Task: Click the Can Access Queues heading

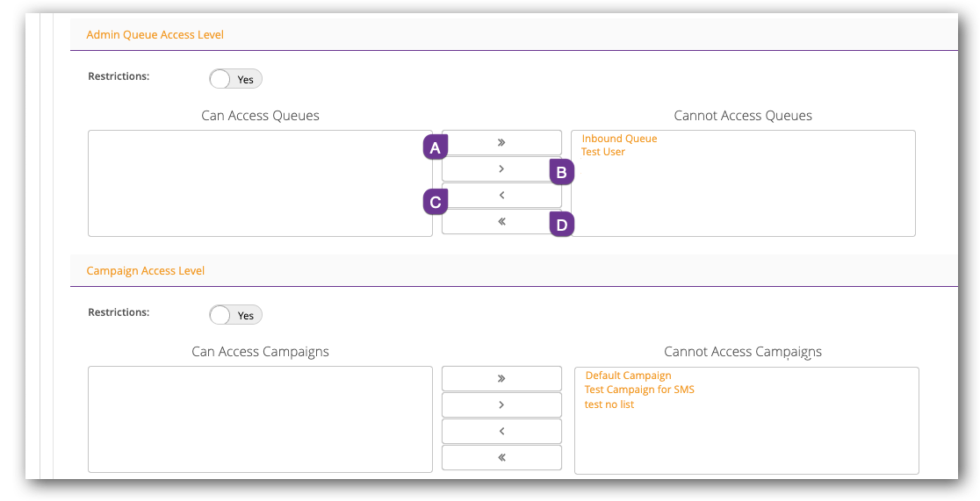Action: (260, 116)
